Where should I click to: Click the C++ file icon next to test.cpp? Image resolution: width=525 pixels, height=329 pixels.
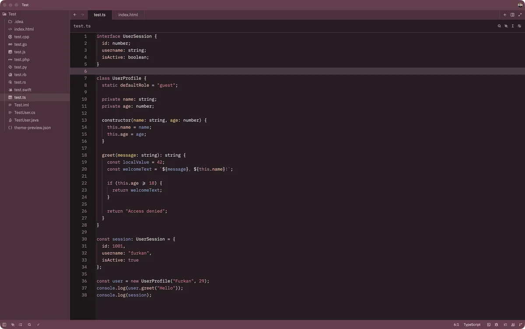coord(10,37)
